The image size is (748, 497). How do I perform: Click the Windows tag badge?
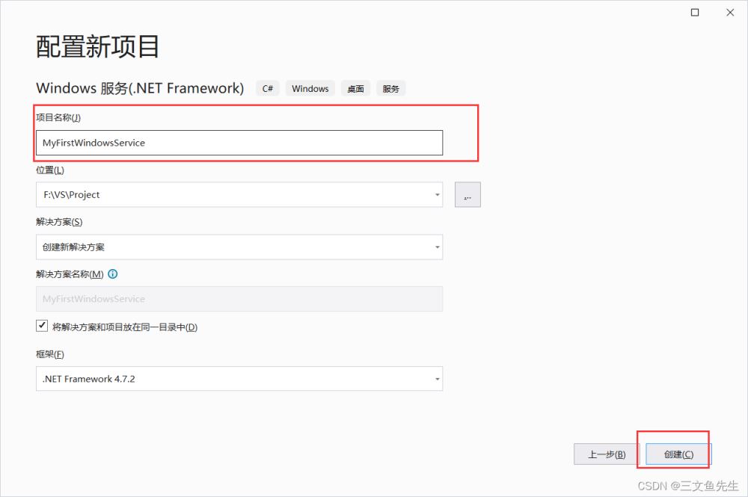tap(310, 88)
